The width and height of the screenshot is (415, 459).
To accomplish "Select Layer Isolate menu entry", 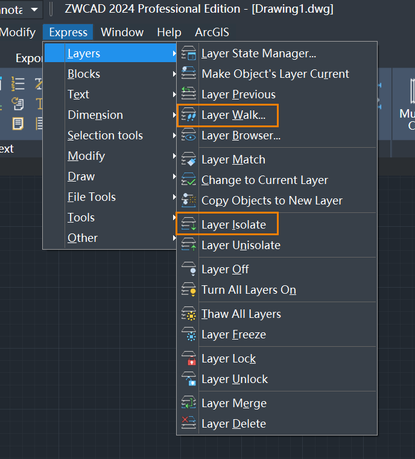I will tap(277, 224).
